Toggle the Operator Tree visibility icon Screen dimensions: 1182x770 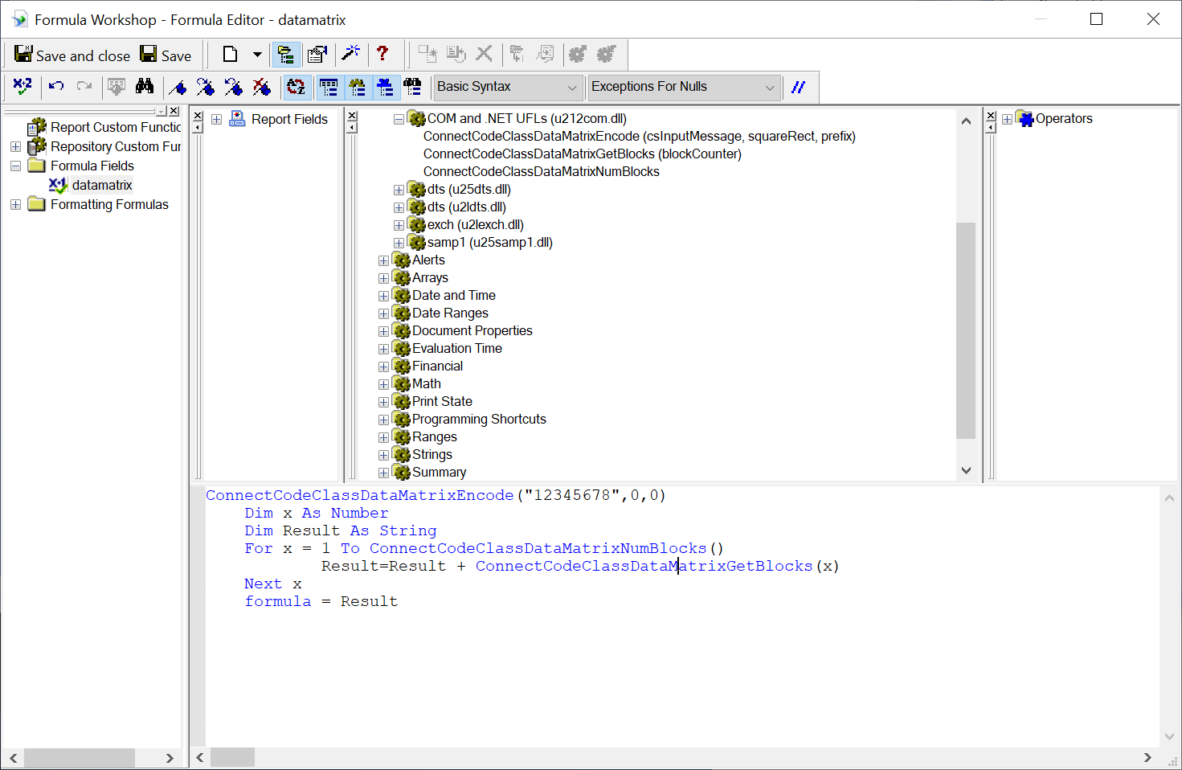click(x=385, y=87)
